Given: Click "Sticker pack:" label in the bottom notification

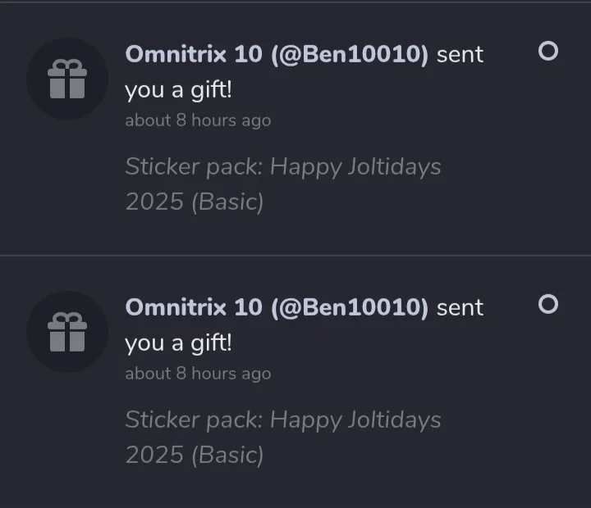Looking at the screenshot, I should tap(194, 420).
